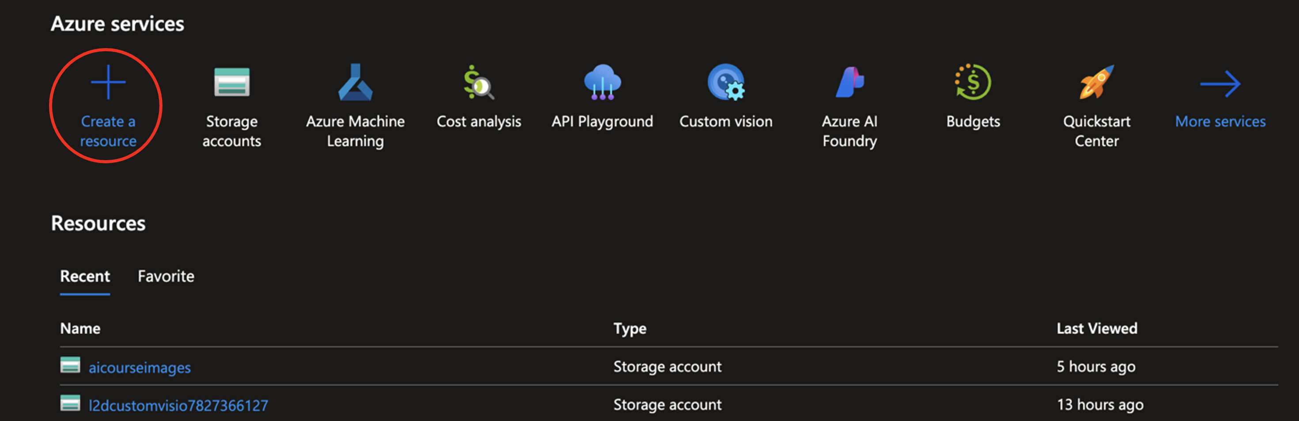Click the '13 hours ago' cell
This screenshot has width=1299, height=421.
(x=1100, y=405)
